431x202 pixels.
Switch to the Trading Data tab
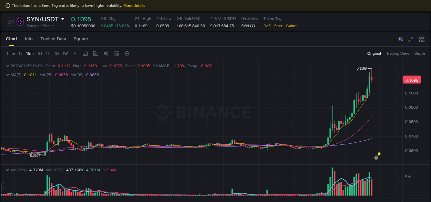point(53,39)
